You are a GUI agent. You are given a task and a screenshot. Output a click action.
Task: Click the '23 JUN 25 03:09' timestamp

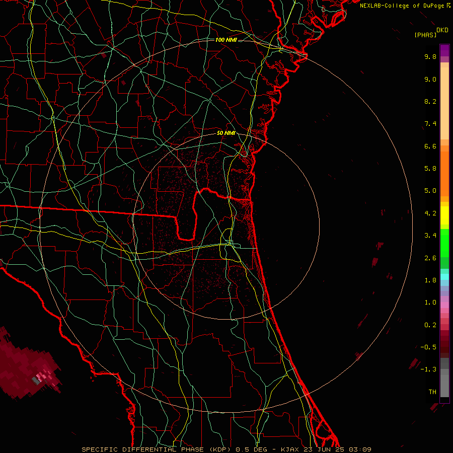(x=337, y=449)
